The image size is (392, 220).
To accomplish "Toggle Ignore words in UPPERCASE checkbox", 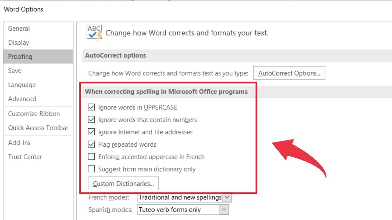I will [x=91, y=107].
